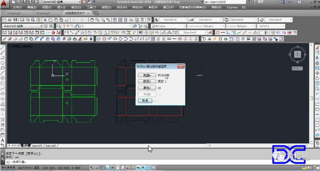The width and height of the screenshot is (320, 171).
Task: Toggle layer freeze sun icon
Action: tap(68, 26)
